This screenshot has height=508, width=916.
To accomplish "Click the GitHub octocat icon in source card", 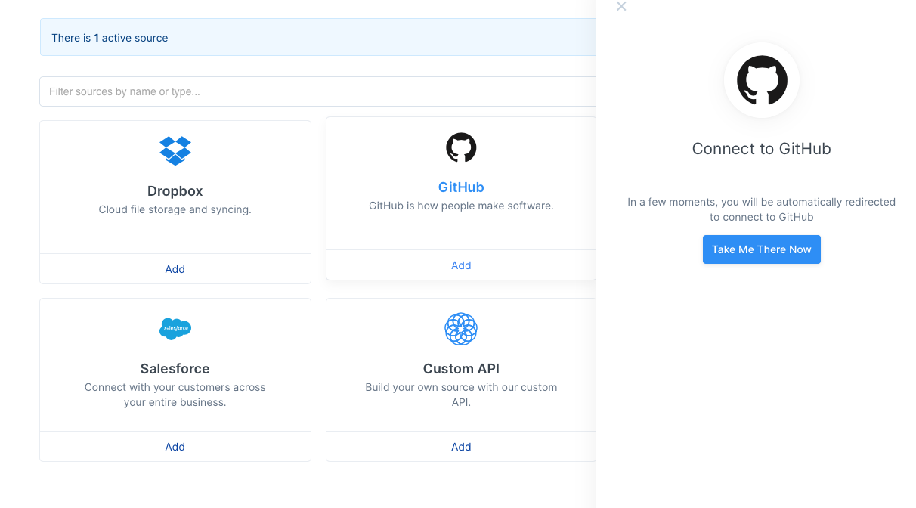I will click(461, 147).
